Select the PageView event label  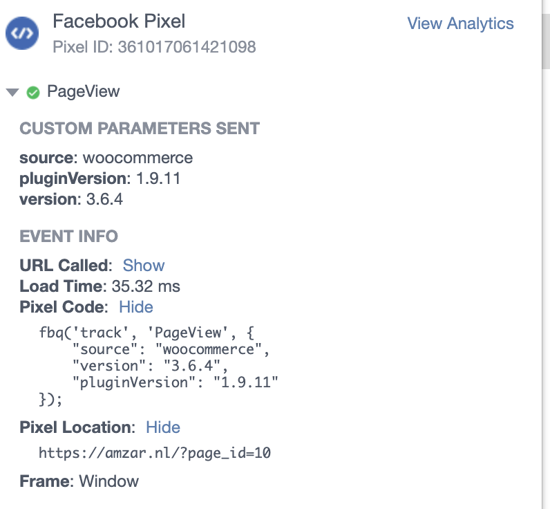(84, 91)
